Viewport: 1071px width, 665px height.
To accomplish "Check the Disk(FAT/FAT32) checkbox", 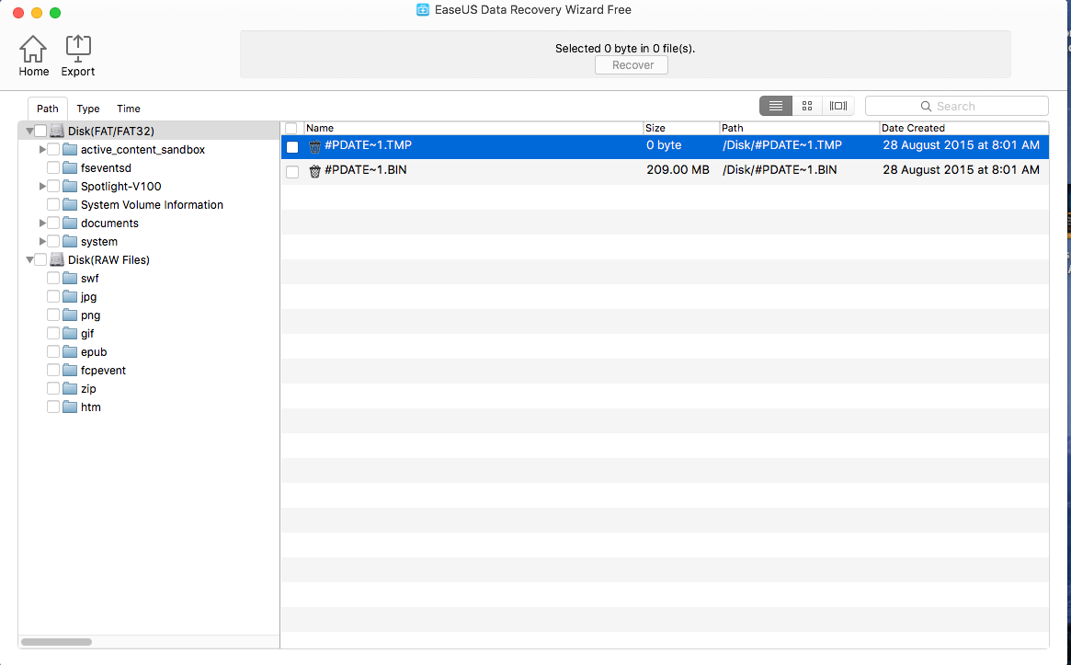I will [40, 131].
